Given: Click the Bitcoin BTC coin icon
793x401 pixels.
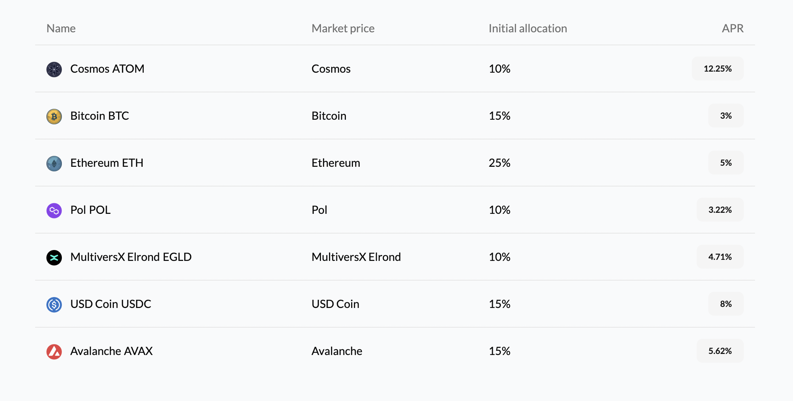Looking at the screenshot, I should click(54, 116).
